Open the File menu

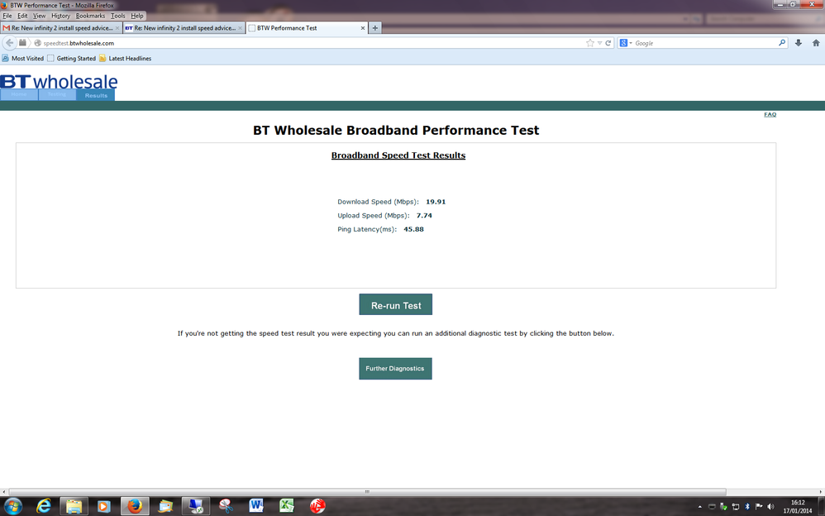coord(7,16)
